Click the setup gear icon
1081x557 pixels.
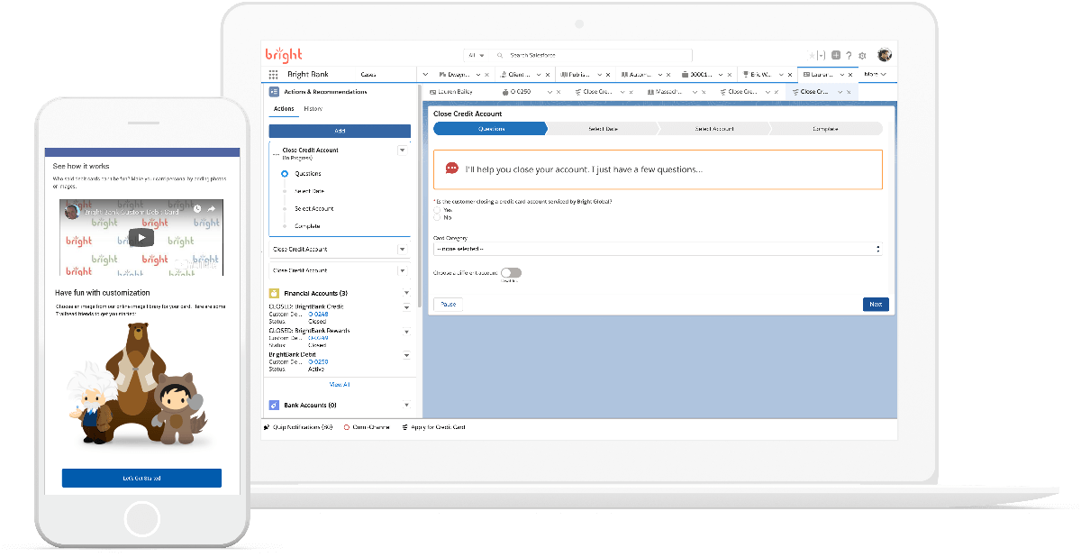click(862, 56)
